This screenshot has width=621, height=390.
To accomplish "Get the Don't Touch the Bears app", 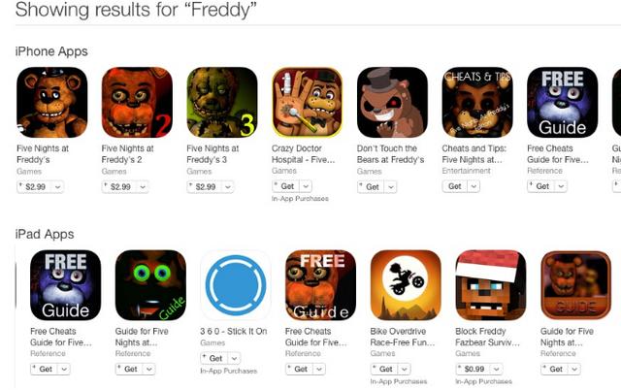I will (371, 187).
